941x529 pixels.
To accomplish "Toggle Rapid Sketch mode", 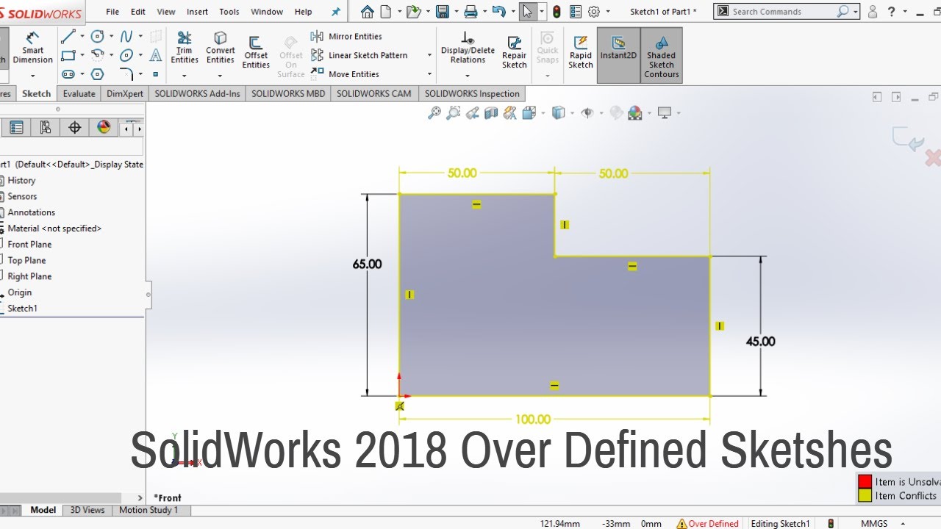I will 581,53.
